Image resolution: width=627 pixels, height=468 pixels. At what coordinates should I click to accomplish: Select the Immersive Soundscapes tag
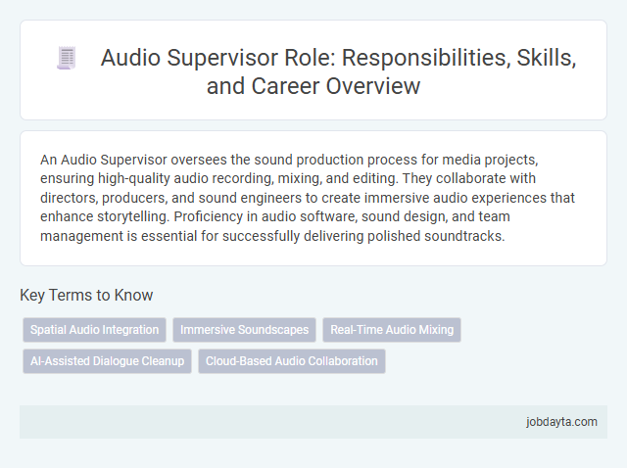(244, 330)
